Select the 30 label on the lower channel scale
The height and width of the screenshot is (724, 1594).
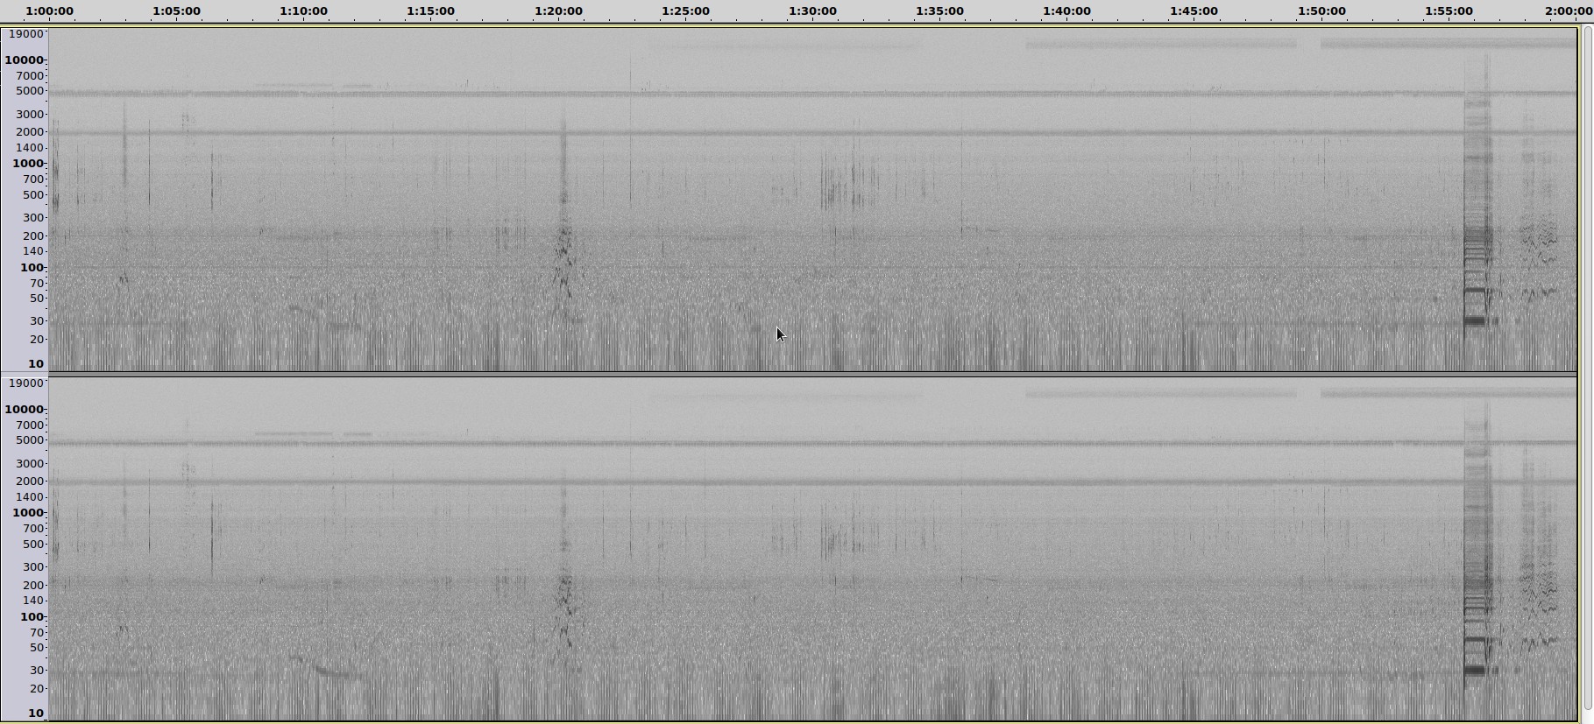pyautogui.click(x=36, y=671)
